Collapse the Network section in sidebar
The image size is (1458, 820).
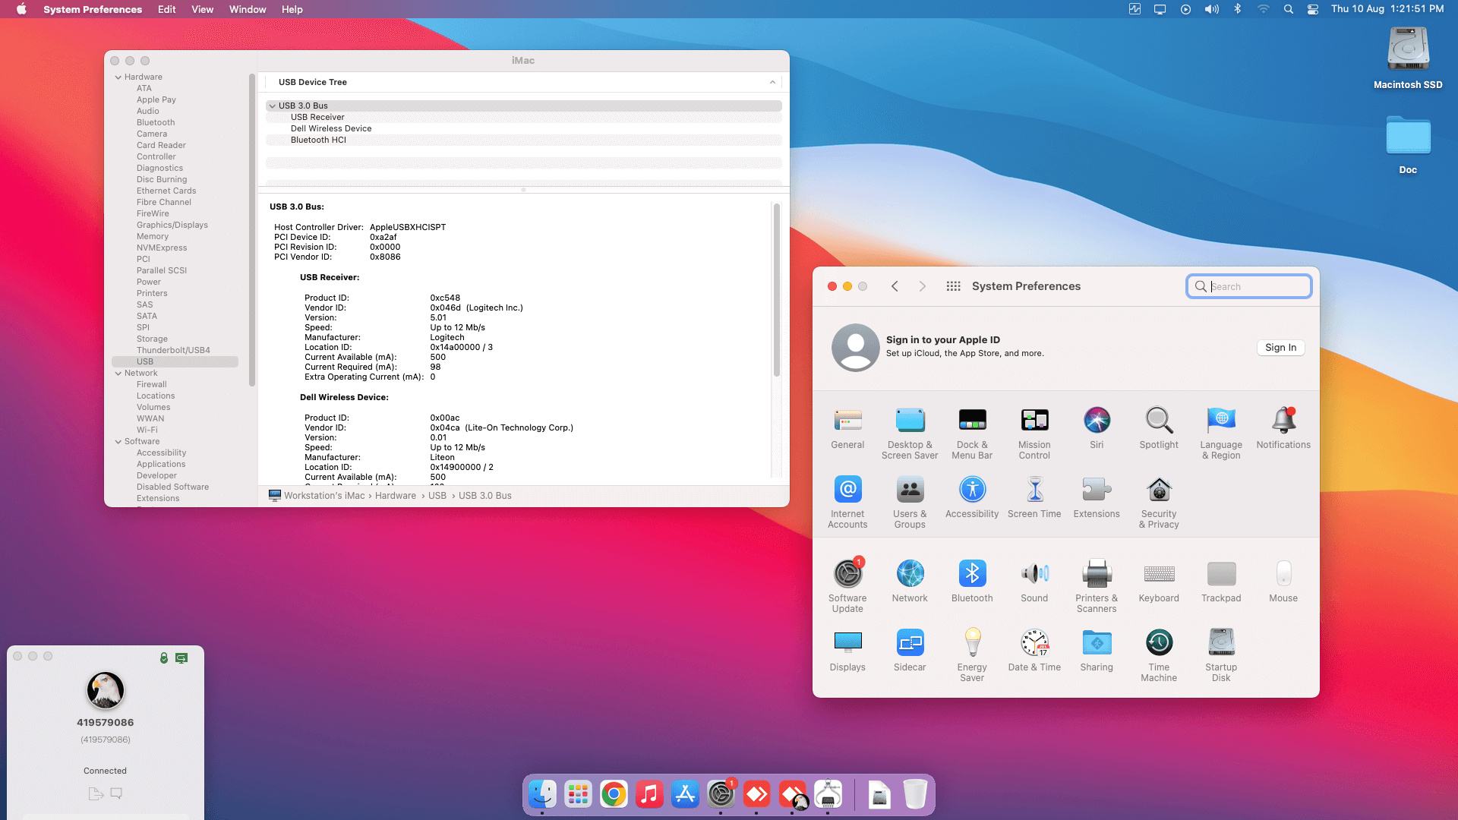coord(118,374)
